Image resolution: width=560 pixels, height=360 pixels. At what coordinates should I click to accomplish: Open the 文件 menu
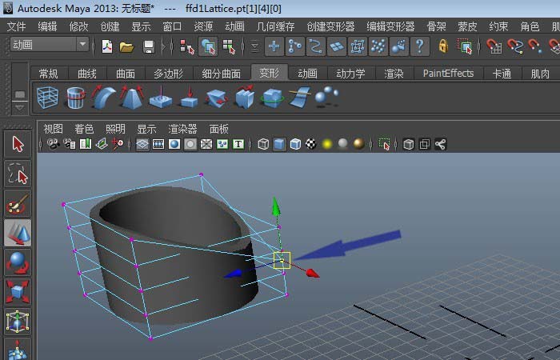[17, 26]
